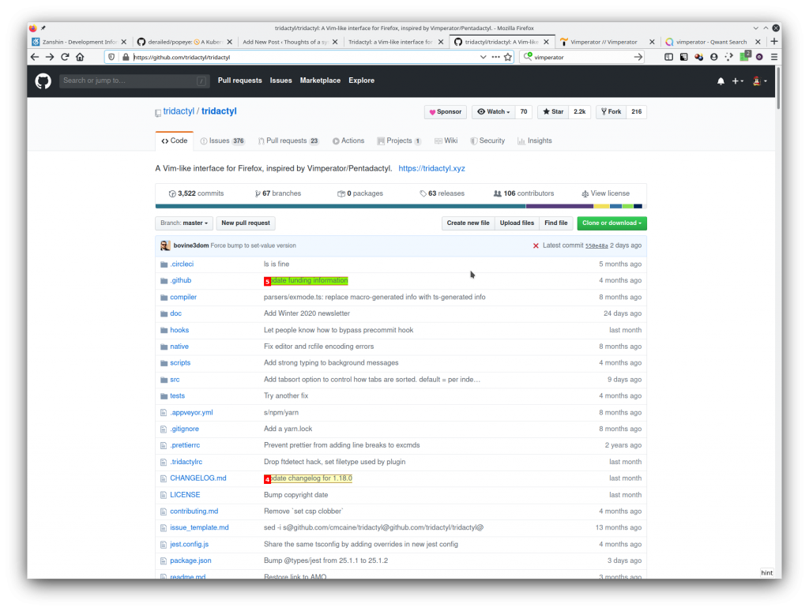Open CHANGELOG.md file

click(x=198, y=478)
